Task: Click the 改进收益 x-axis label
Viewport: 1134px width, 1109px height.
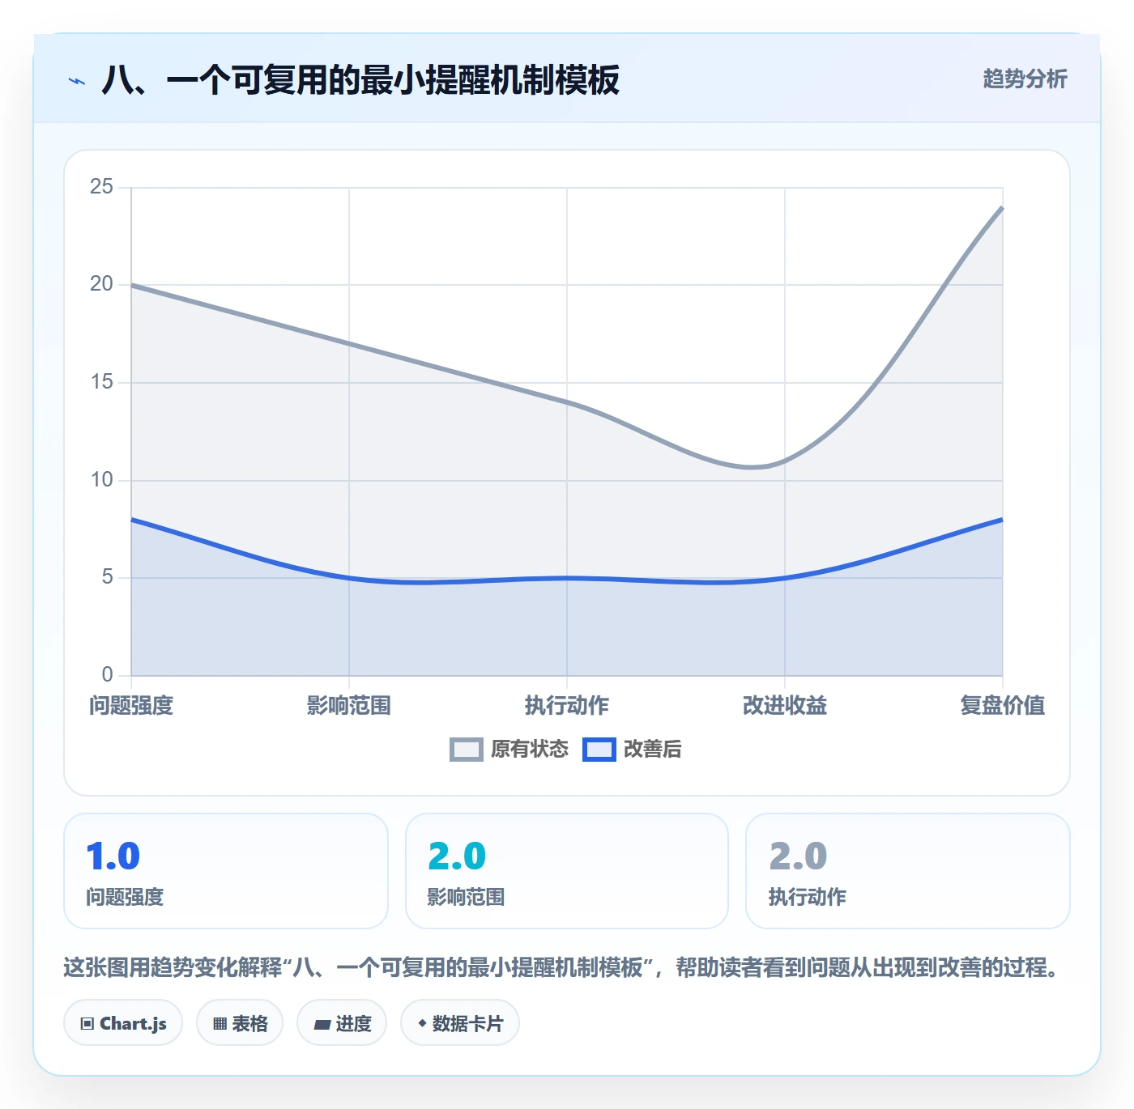Action: point(785,706)
